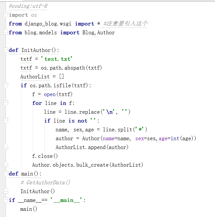Click the 'open(txtf)' call
215x217 pixels.
(x=58, y=94)
